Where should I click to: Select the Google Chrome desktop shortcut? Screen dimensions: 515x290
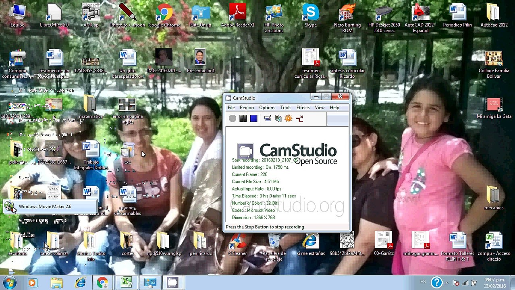pos(164,16)
